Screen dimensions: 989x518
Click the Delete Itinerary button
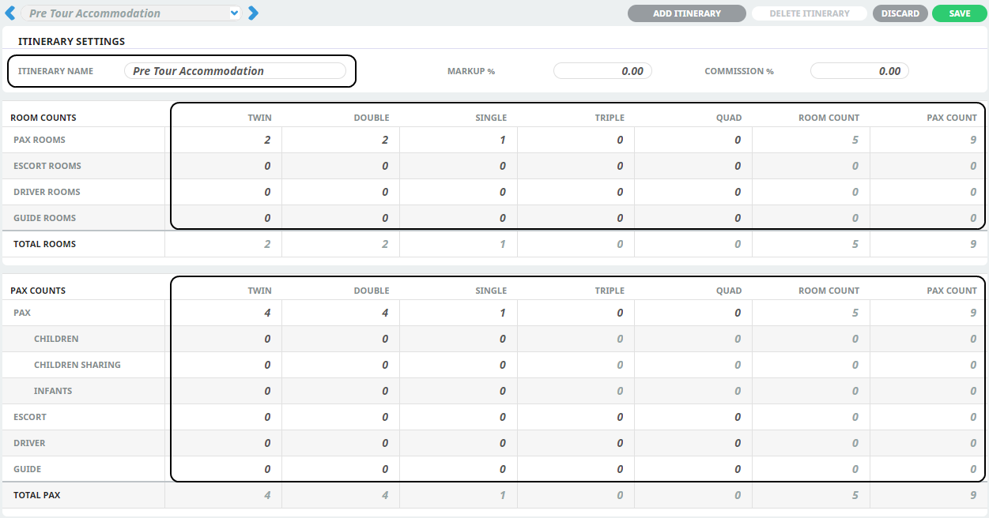(809, 13)
